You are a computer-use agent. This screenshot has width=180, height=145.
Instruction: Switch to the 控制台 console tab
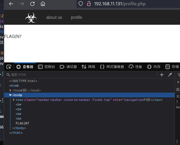pyautogui.click(x=46, y=67)
